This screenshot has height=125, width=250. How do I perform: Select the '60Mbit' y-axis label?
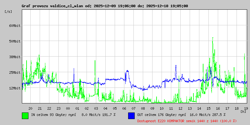(15, 26)
